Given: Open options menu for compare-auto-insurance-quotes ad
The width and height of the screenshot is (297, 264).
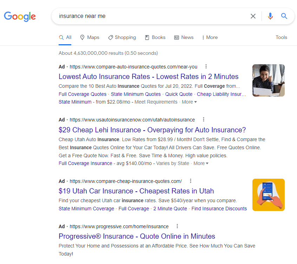Looking at the screenshot, I should pyautogui.click(x=206, y=66).
